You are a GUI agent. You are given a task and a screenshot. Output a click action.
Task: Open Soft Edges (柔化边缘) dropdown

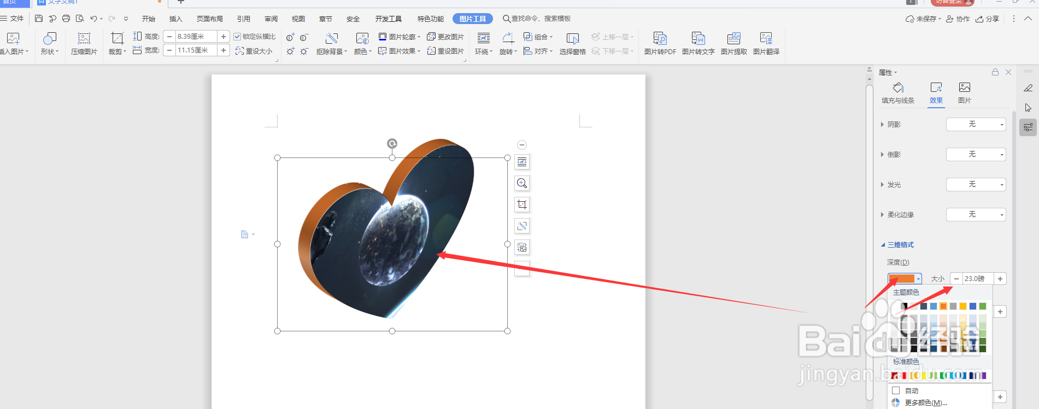pyautogui.click(x=976, y=214)
